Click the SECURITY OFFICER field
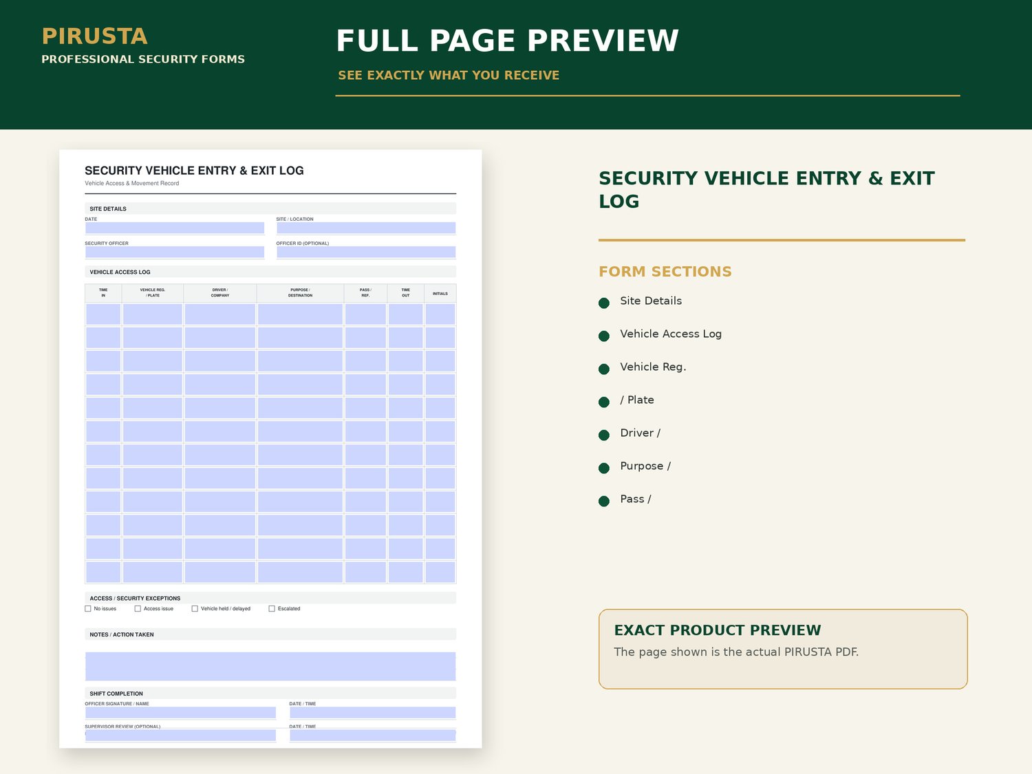This screenshot has height=774, width=1032. coord(175,252)
